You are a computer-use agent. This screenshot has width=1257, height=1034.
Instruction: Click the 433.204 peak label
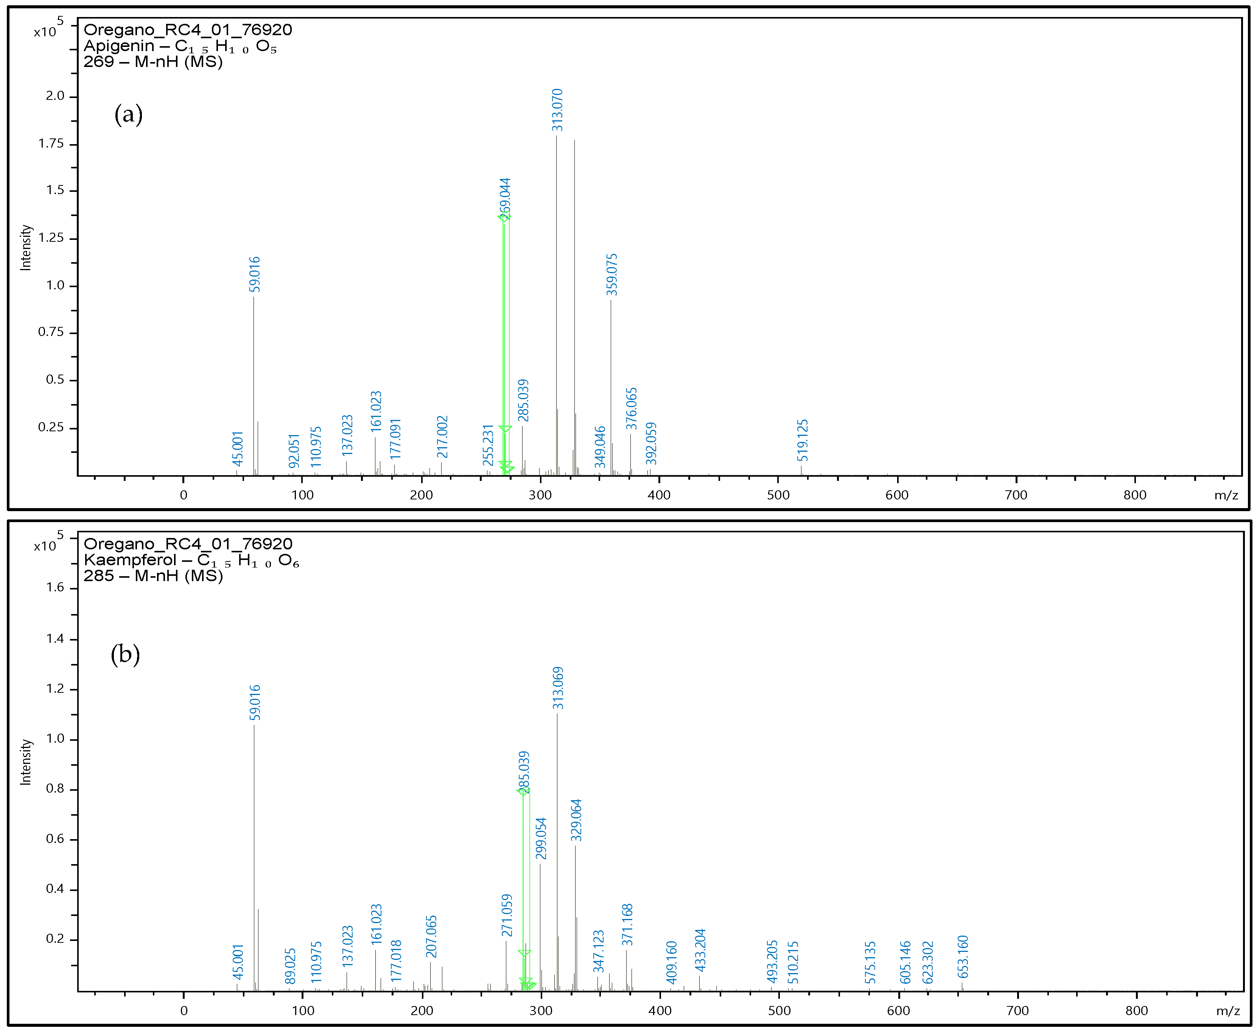pyautogui.click(x=700, y=950)
